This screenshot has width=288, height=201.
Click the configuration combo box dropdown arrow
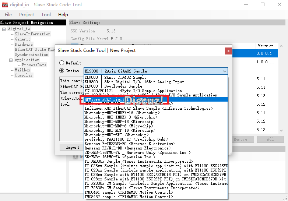[224, 71]
